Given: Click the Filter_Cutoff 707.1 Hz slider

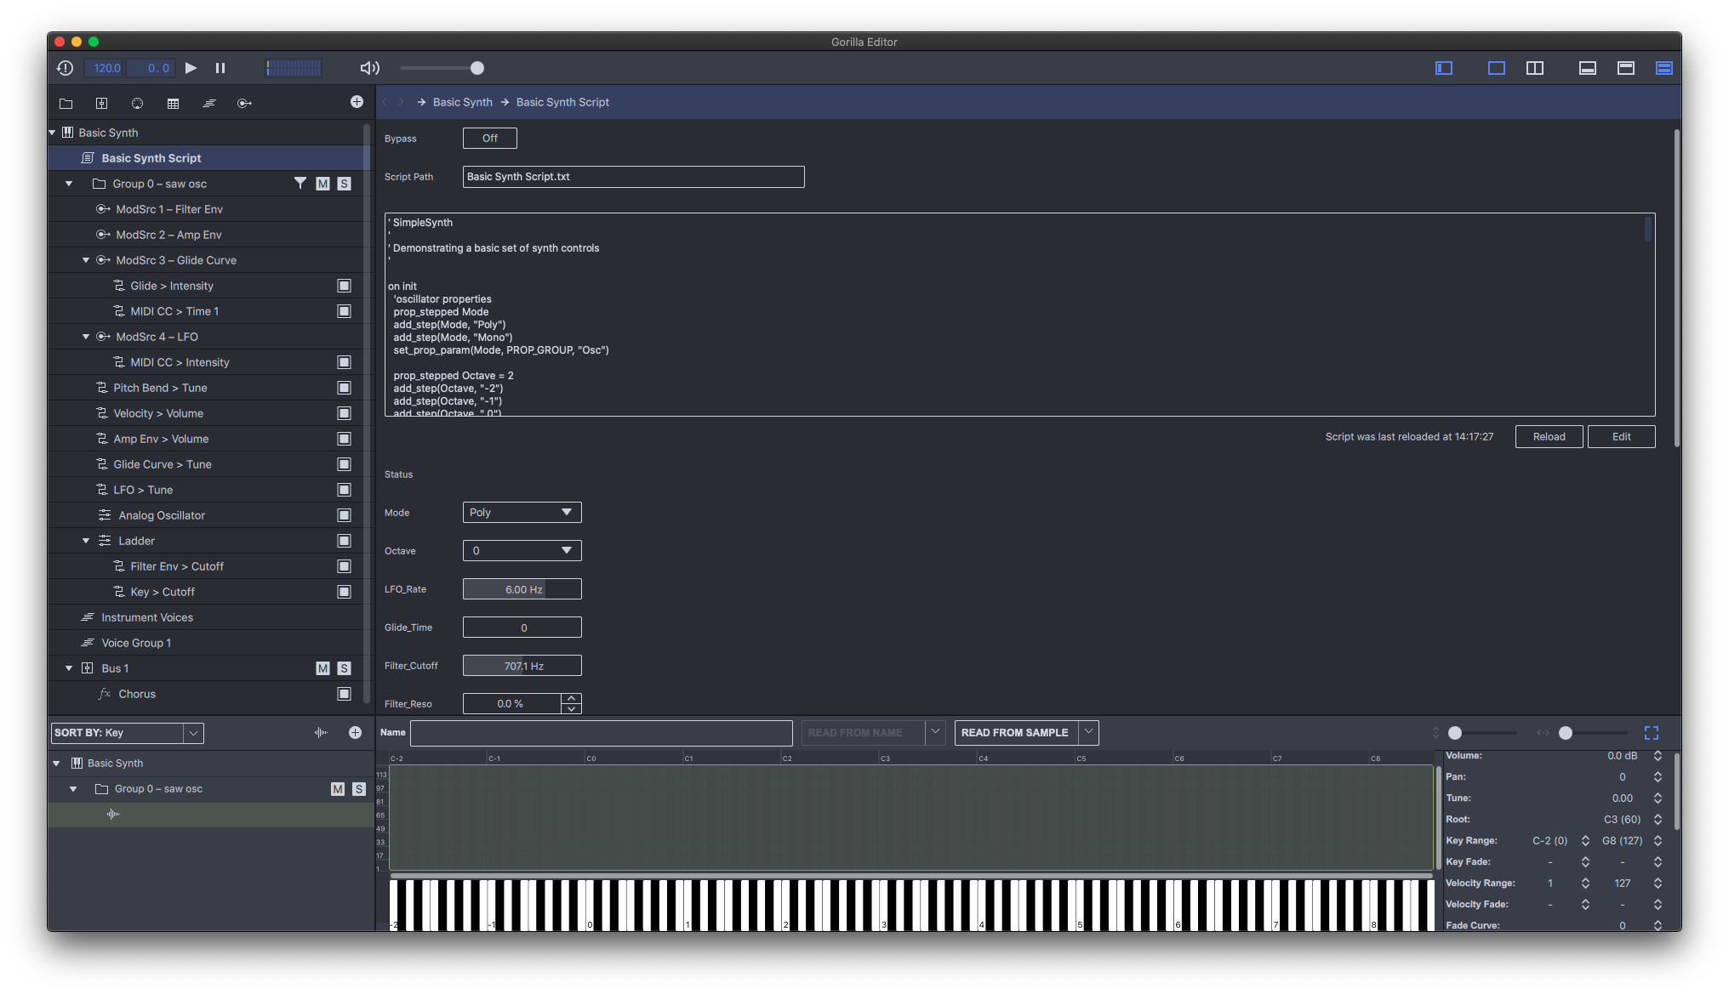Looking at the screenshot, I should 522,665.
